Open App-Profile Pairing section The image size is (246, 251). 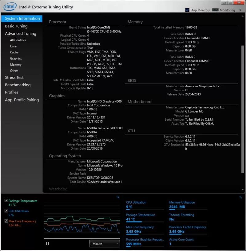[22, 100]
